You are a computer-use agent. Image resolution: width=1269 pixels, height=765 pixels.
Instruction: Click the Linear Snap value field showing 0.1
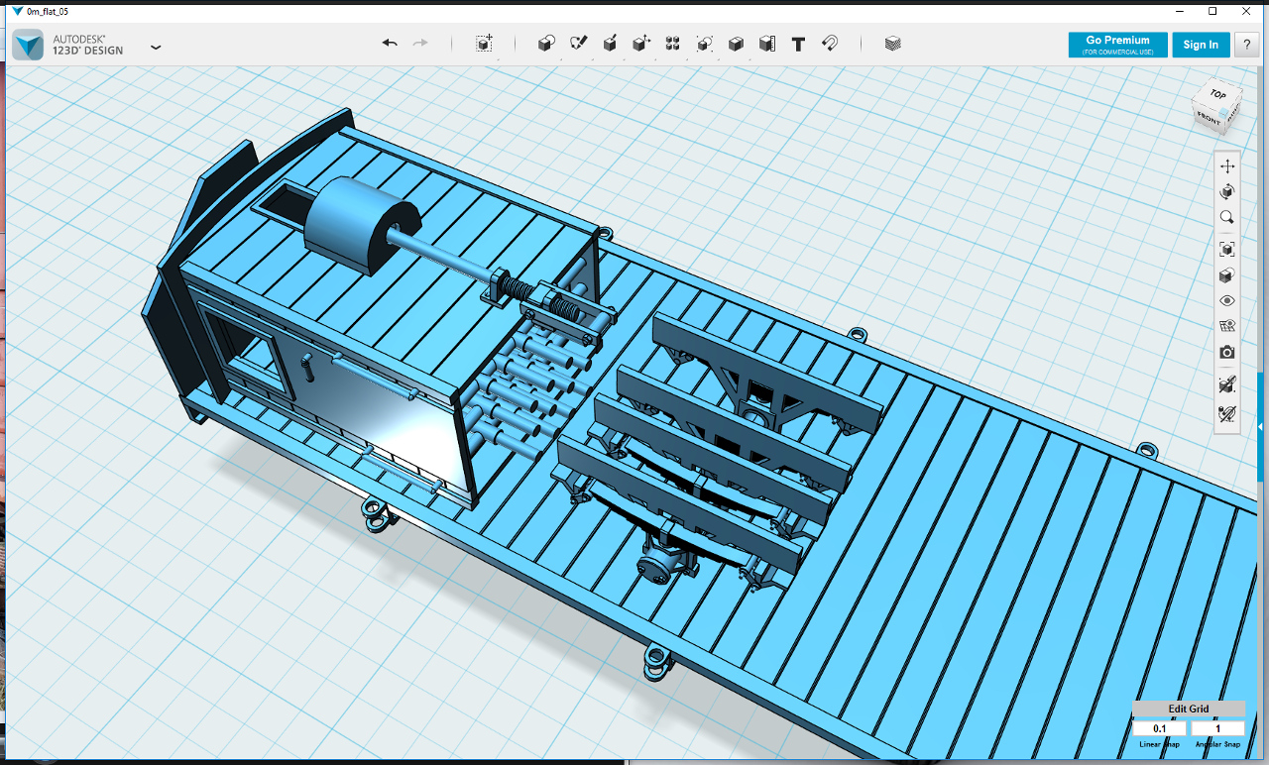(x=1160, y=728)
